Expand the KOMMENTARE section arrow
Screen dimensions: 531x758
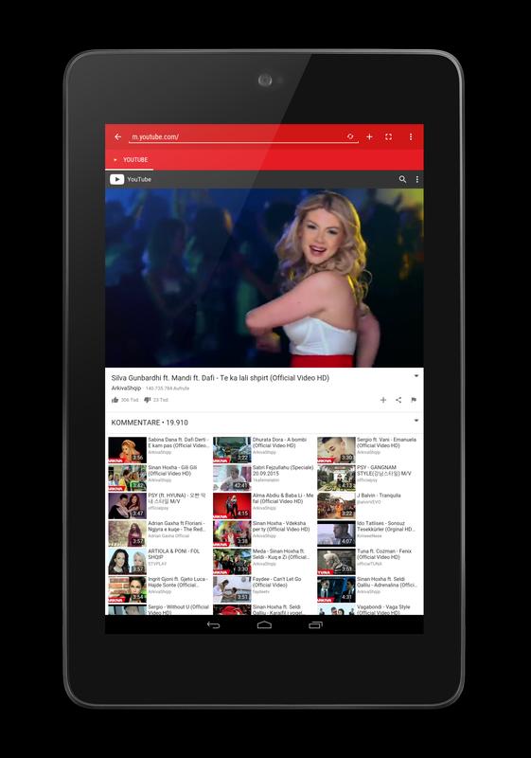tap(416, 421)
